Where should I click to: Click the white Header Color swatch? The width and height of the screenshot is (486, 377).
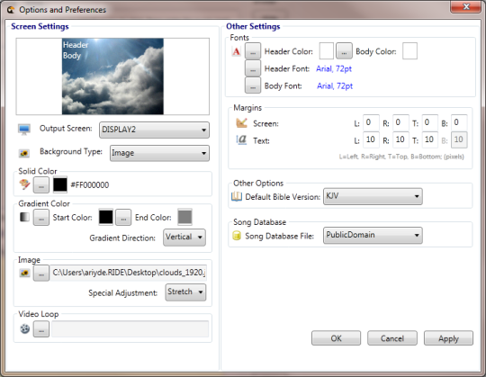point(327,50)
